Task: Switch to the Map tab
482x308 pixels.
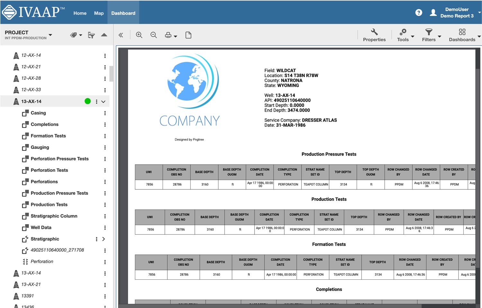Action: pyautogui.click(x=99, y=13)
